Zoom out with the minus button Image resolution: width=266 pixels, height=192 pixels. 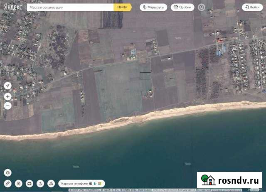point(7,106)
